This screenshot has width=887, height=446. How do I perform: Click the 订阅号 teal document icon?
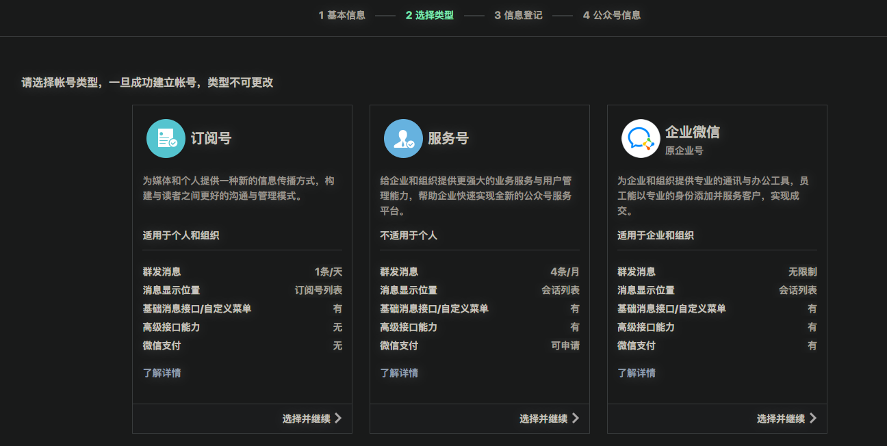pyautogui.click(x=166, y=138)
